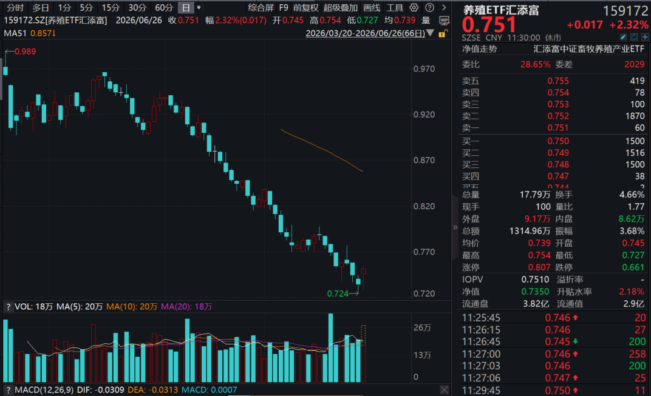The image size is (651, 396).
Task: Click the 净值走势 link
Action: coord(480,49)
